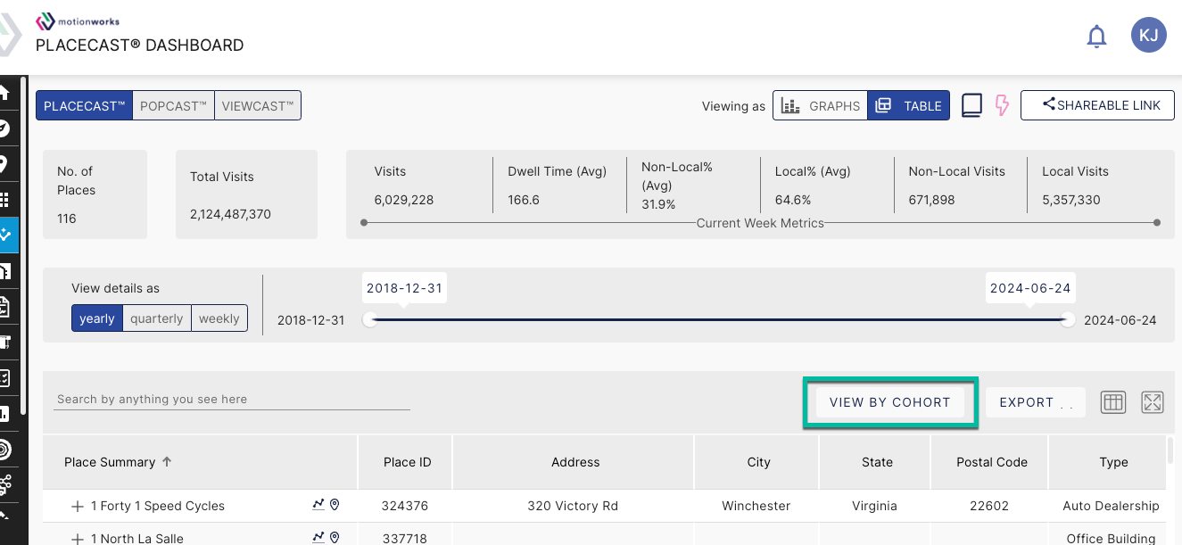Click the pink lightning bolt icon
Image resolution: width=1182 pixels, height=545 pixels.
tap(1002, 105)
